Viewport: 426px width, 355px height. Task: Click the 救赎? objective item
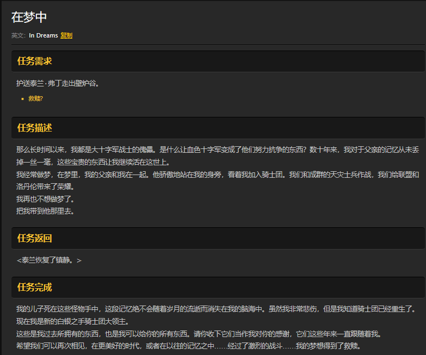(35, 98)
